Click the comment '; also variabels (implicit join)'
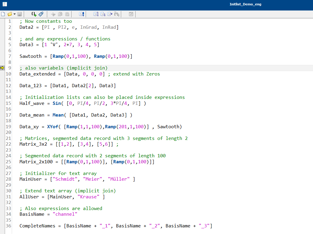This screenshot has width=313, height=234. pos(63,68)
